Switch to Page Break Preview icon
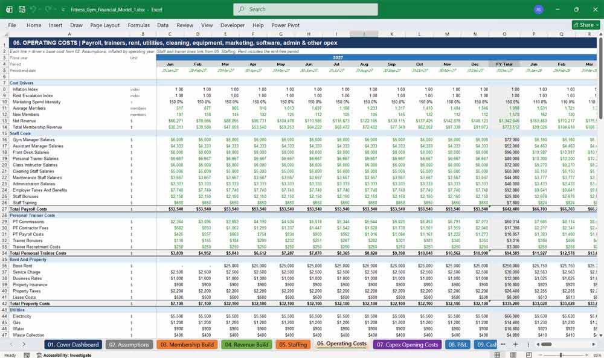This screenshot has height=358, width=604. [x=529, y=355]
